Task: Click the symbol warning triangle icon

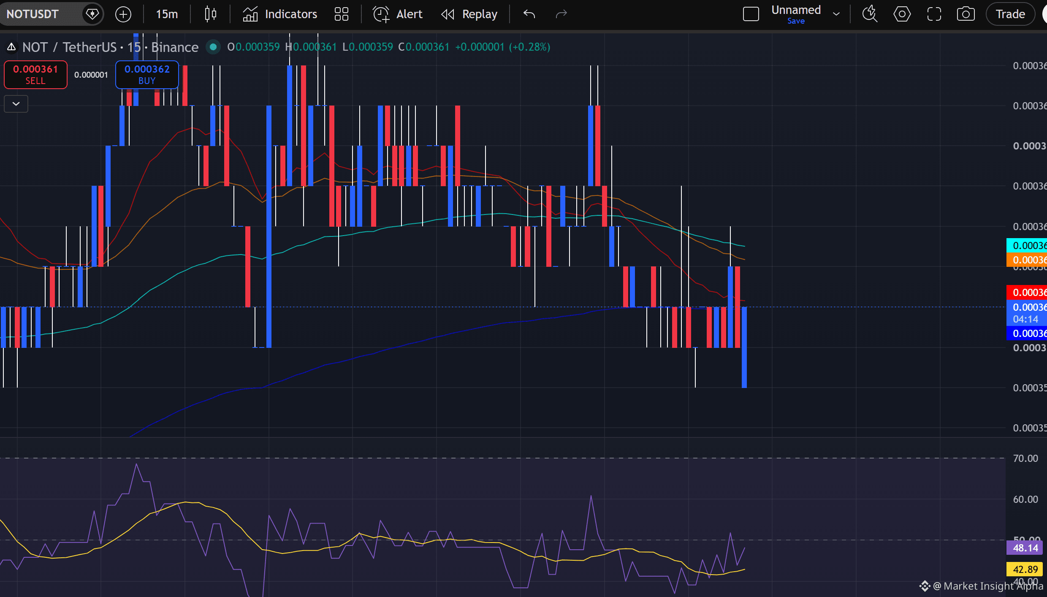Action: pyautogui.click(x=11, y=47)
